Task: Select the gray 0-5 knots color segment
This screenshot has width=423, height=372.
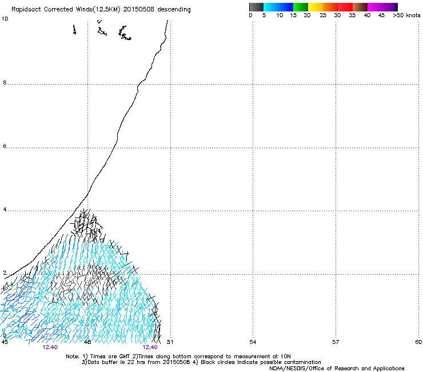Action: tap(256, 7)
